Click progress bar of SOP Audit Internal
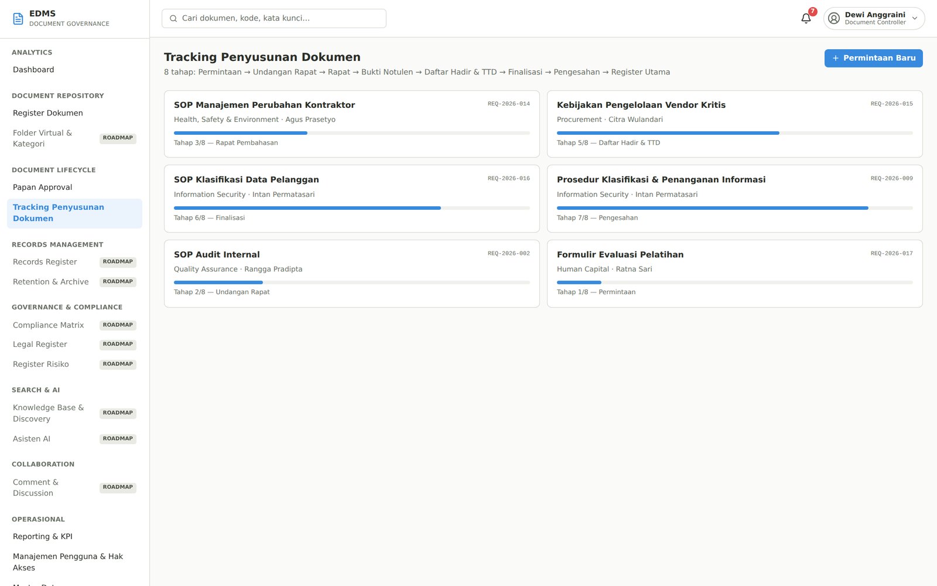The width and height of the screenshot is (937, 586). (x=351, y=282)
